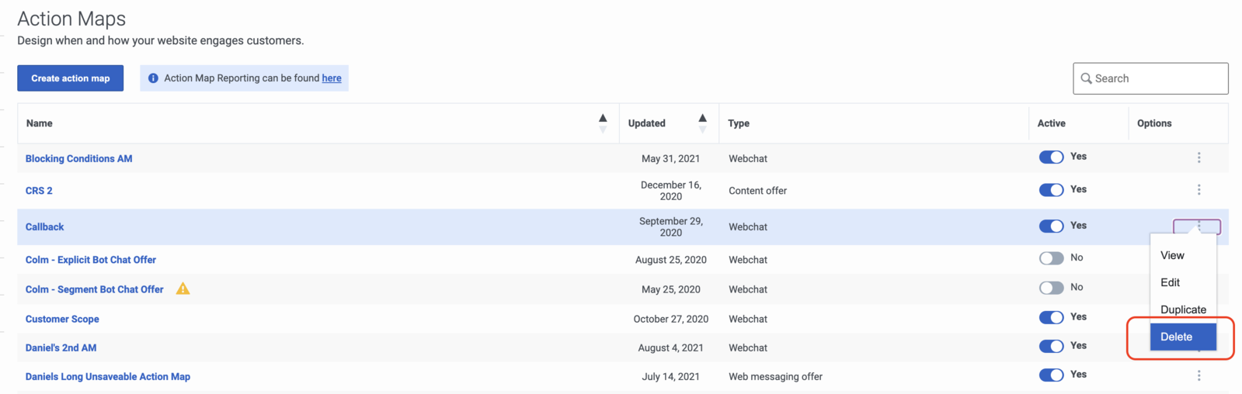
Task: Turn on Active toggle for Colm - Segment Bot Chat Offer
Action: click(1051, 288)
